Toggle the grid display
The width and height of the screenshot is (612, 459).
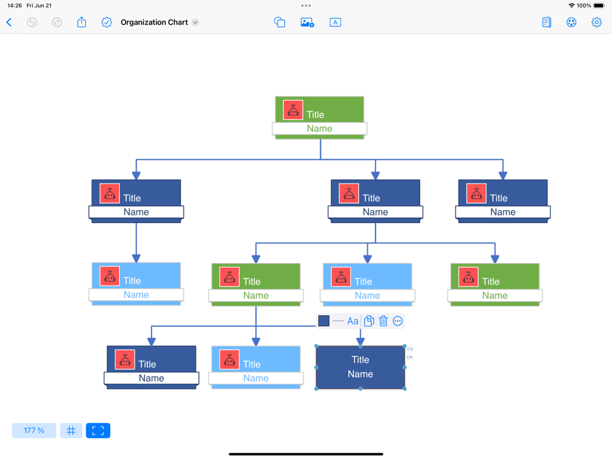click(x=71, y=431)
